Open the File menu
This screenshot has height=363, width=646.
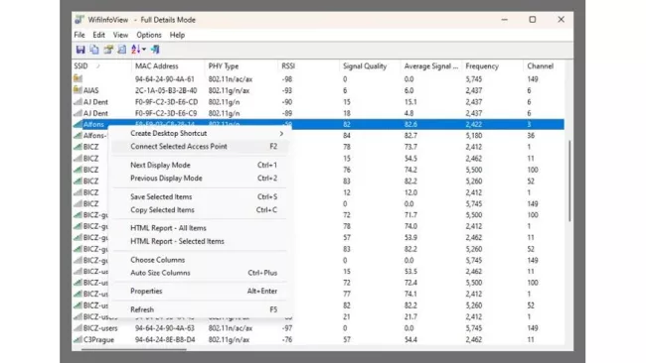(x=80, y=35)
